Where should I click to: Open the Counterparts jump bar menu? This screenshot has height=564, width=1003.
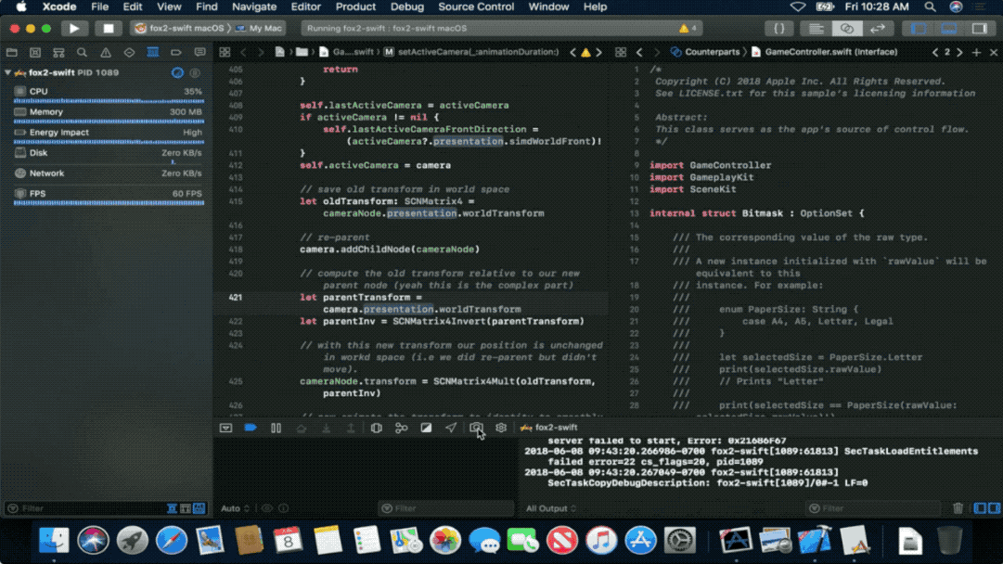click(x=705, y=52)
